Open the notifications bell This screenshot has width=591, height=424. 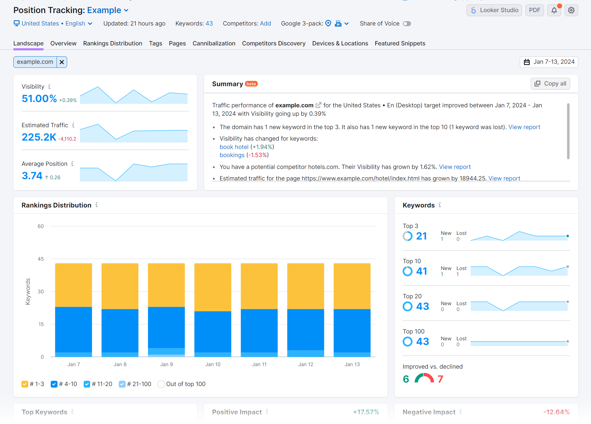(x=554, y=10)
